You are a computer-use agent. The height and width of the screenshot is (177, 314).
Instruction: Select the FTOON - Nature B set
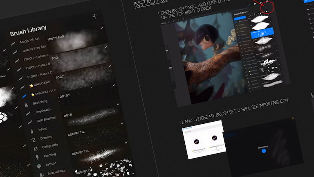pyautogui.click(x=38, y=66)
